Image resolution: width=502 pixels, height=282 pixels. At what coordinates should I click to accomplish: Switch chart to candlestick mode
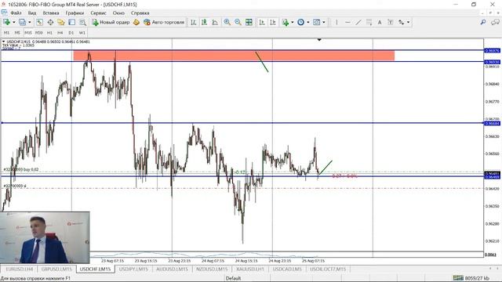[204, 22]
